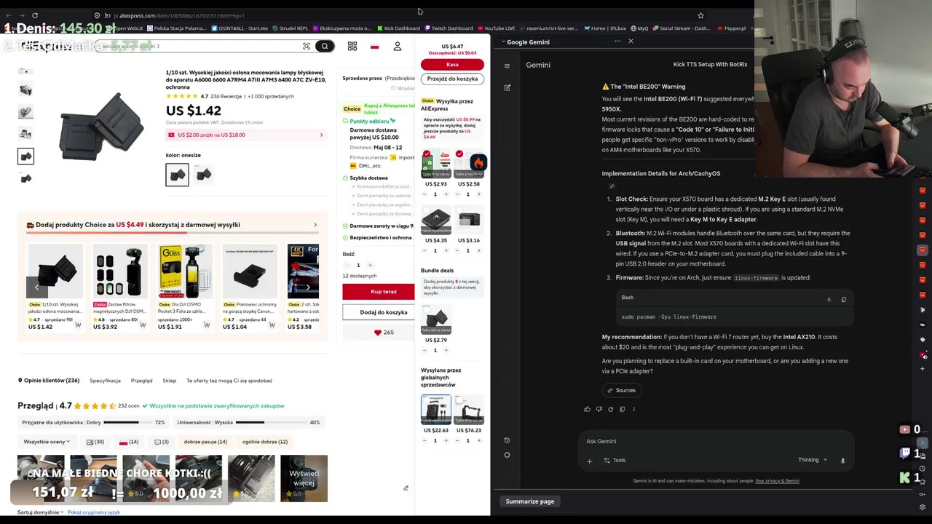Viewport: 932px width, 524px height.
Task: Regenerate the Gemini response
Action: tap(611, 409)
